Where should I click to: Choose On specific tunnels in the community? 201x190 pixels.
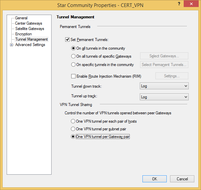tap(74, 65)
